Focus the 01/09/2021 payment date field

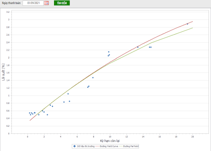(33, 3)
